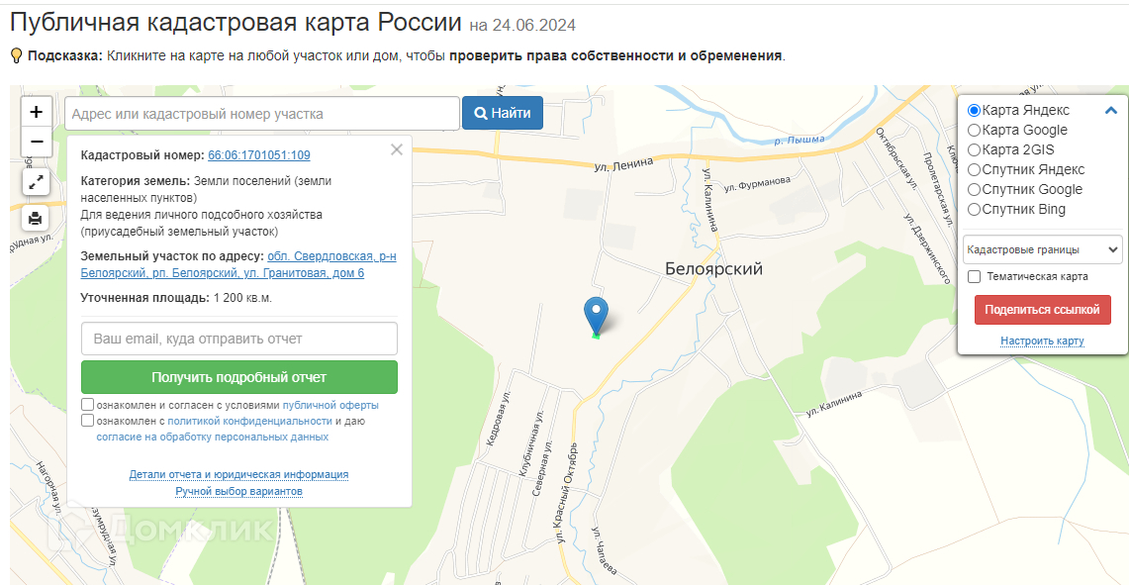
Task: Open cadastral number 66:06:1701051:109 link
Action: 259,155
